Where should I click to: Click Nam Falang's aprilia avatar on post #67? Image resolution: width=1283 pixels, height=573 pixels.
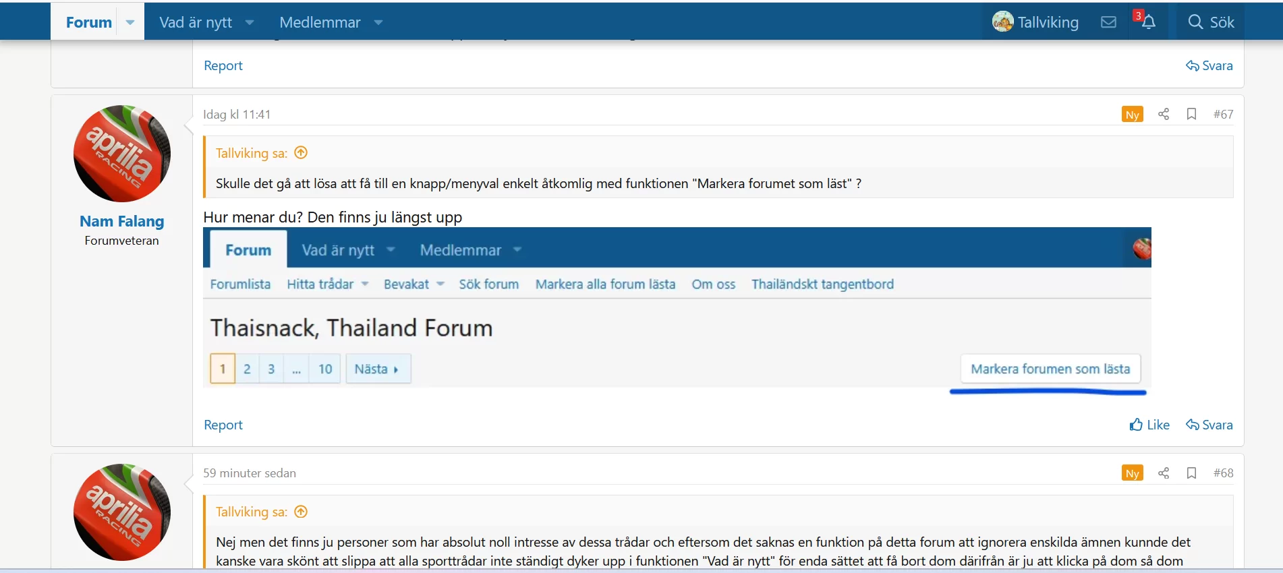[x=121, y=154]
